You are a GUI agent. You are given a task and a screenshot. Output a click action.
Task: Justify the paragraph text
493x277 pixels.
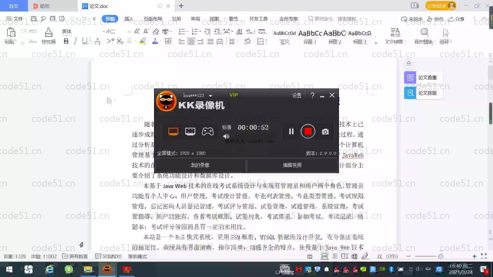(210, 42)
